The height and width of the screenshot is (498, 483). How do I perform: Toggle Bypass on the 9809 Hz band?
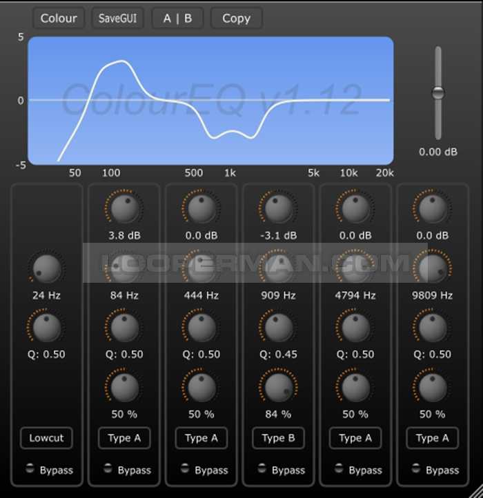click(x=416, y=468)
